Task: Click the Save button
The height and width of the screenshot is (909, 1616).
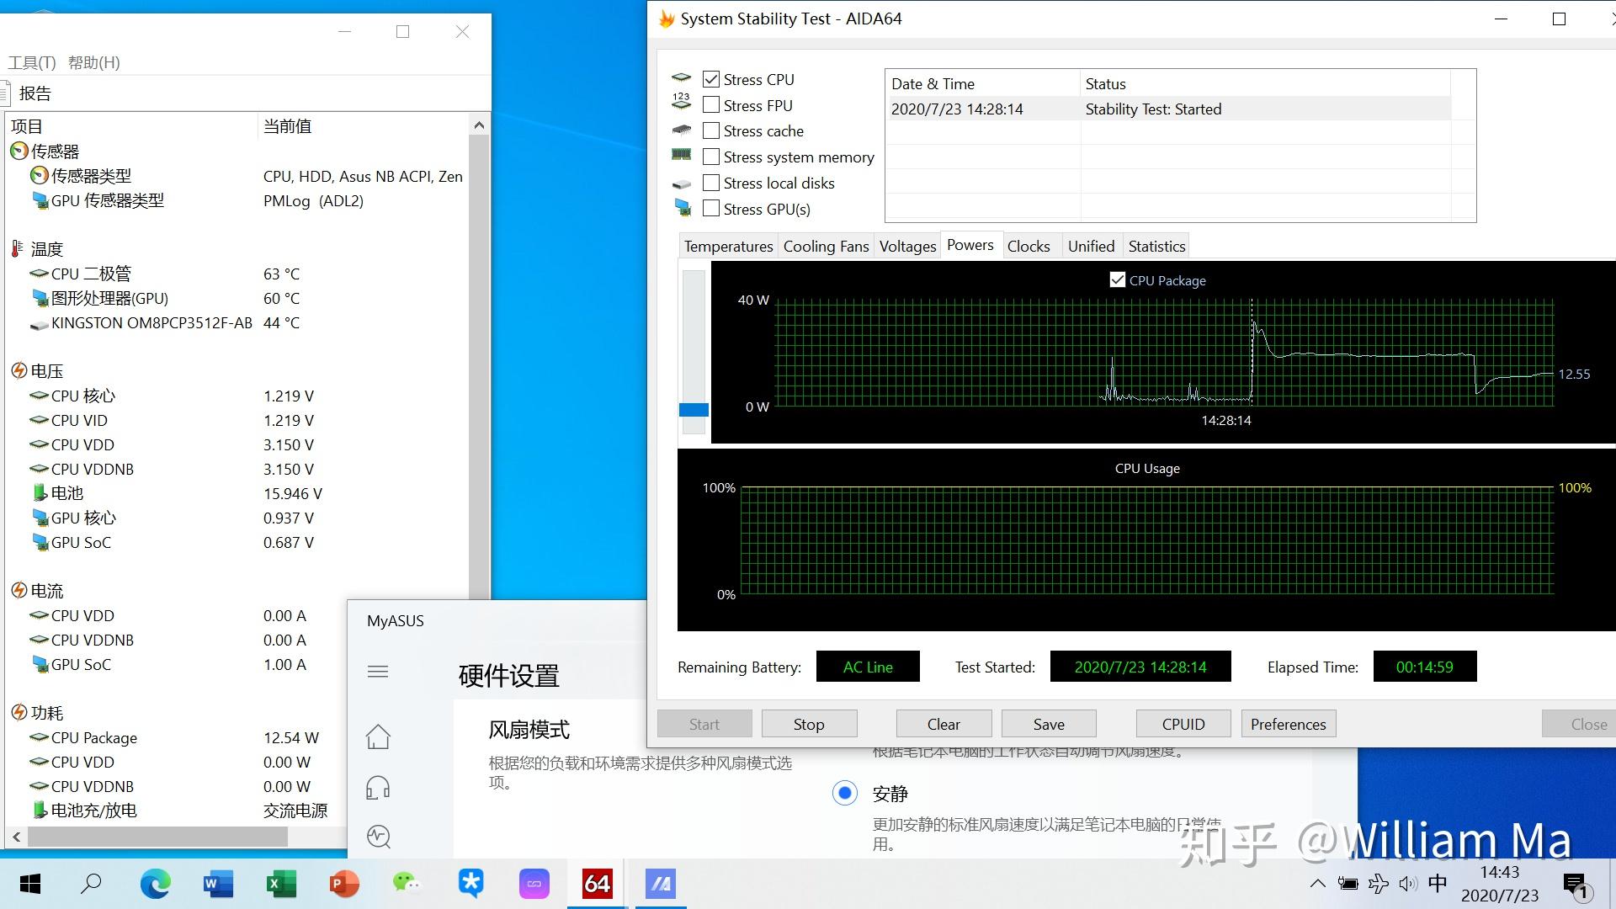Action: tap(1049, 724)
